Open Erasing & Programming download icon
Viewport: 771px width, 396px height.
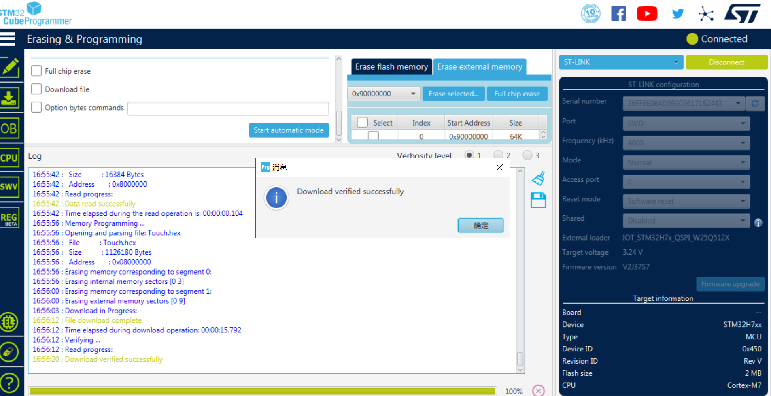(x=10, y=98)
